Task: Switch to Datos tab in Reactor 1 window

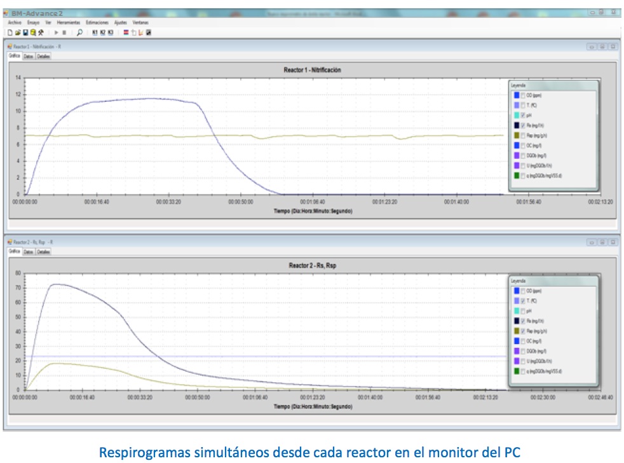Action: [x=28, y=57]
